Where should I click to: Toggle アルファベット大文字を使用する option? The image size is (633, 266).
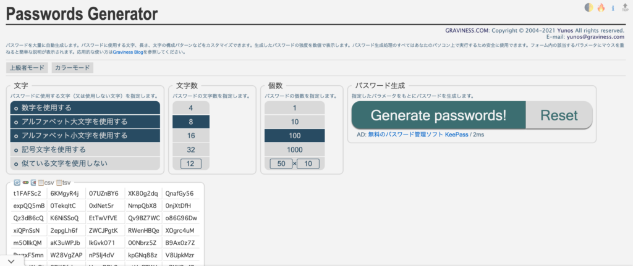[x=85, y=122]
